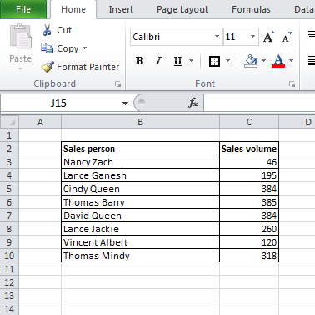315x315 pixels.
Task: Click the Cut scissors icon
Action: pyautogui.click(x=47, y=30)
